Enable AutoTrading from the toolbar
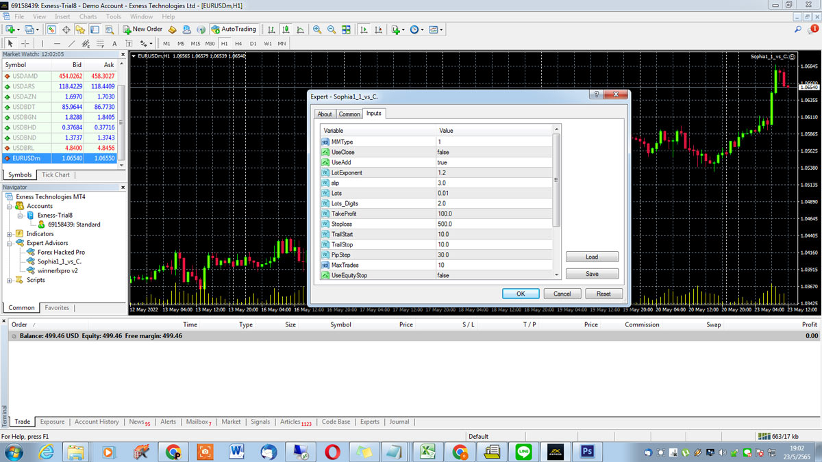The height and width of the screenshot is (462, 822). (x=233, y=29)
